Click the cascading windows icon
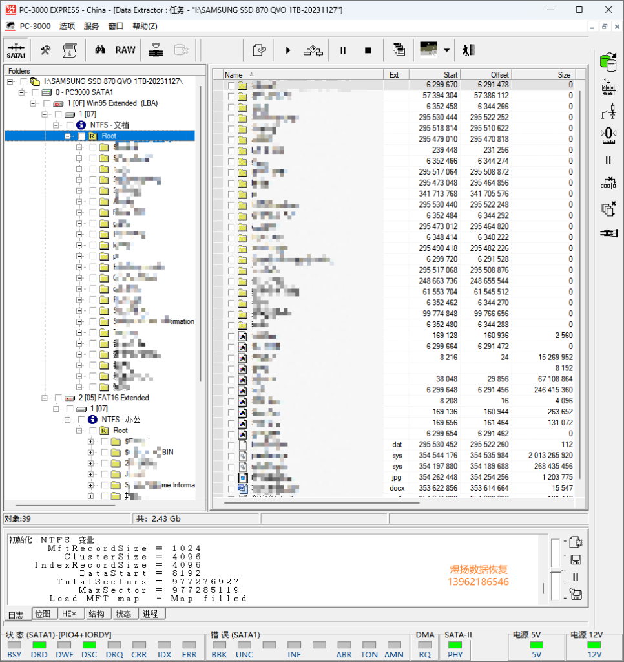624x662 pixels. tap(399, 50)
